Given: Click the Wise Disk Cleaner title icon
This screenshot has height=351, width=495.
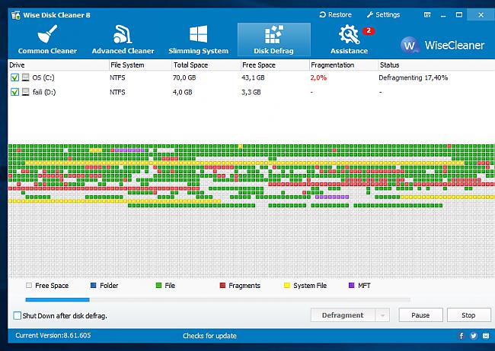Looking at the screenshot, I should coord(15,14).
